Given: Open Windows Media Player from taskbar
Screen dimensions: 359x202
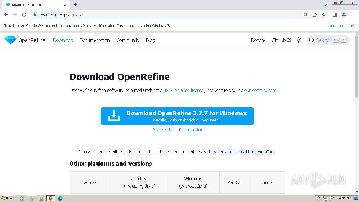Looking at the screenshot, I should pyautogui.click(x=41, y=198).
